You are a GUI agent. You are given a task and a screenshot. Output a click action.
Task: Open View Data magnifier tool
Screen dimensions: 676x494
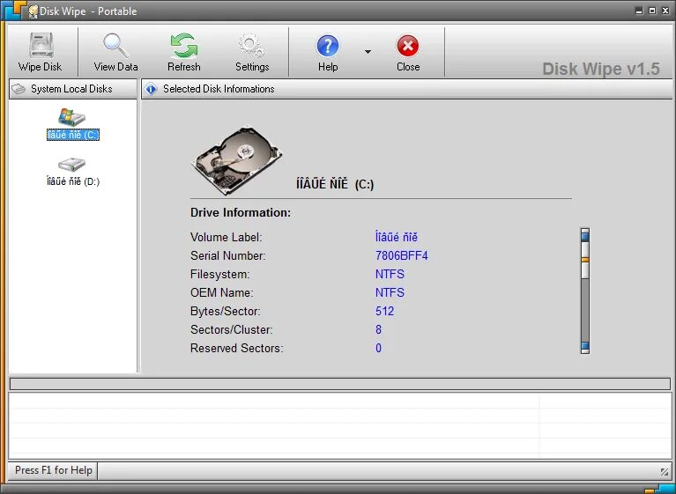[115, 45]
